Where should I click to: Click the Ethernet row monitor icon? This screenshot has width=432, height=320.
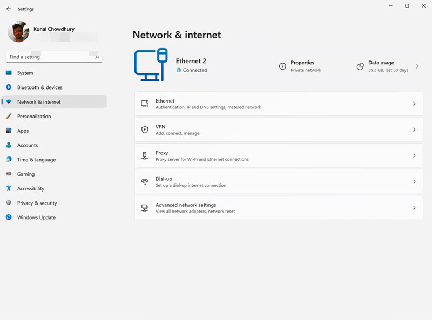click(x=145, y=104)
